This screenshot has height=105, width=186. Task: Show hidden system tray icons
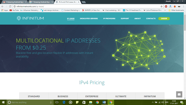click(153, 102)
